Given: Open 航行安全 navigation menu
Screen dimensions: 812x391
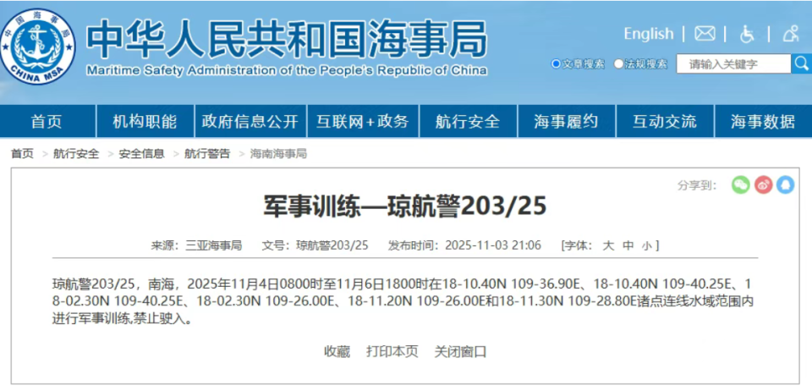Looking at the screenshot, I should click(468, 122).
